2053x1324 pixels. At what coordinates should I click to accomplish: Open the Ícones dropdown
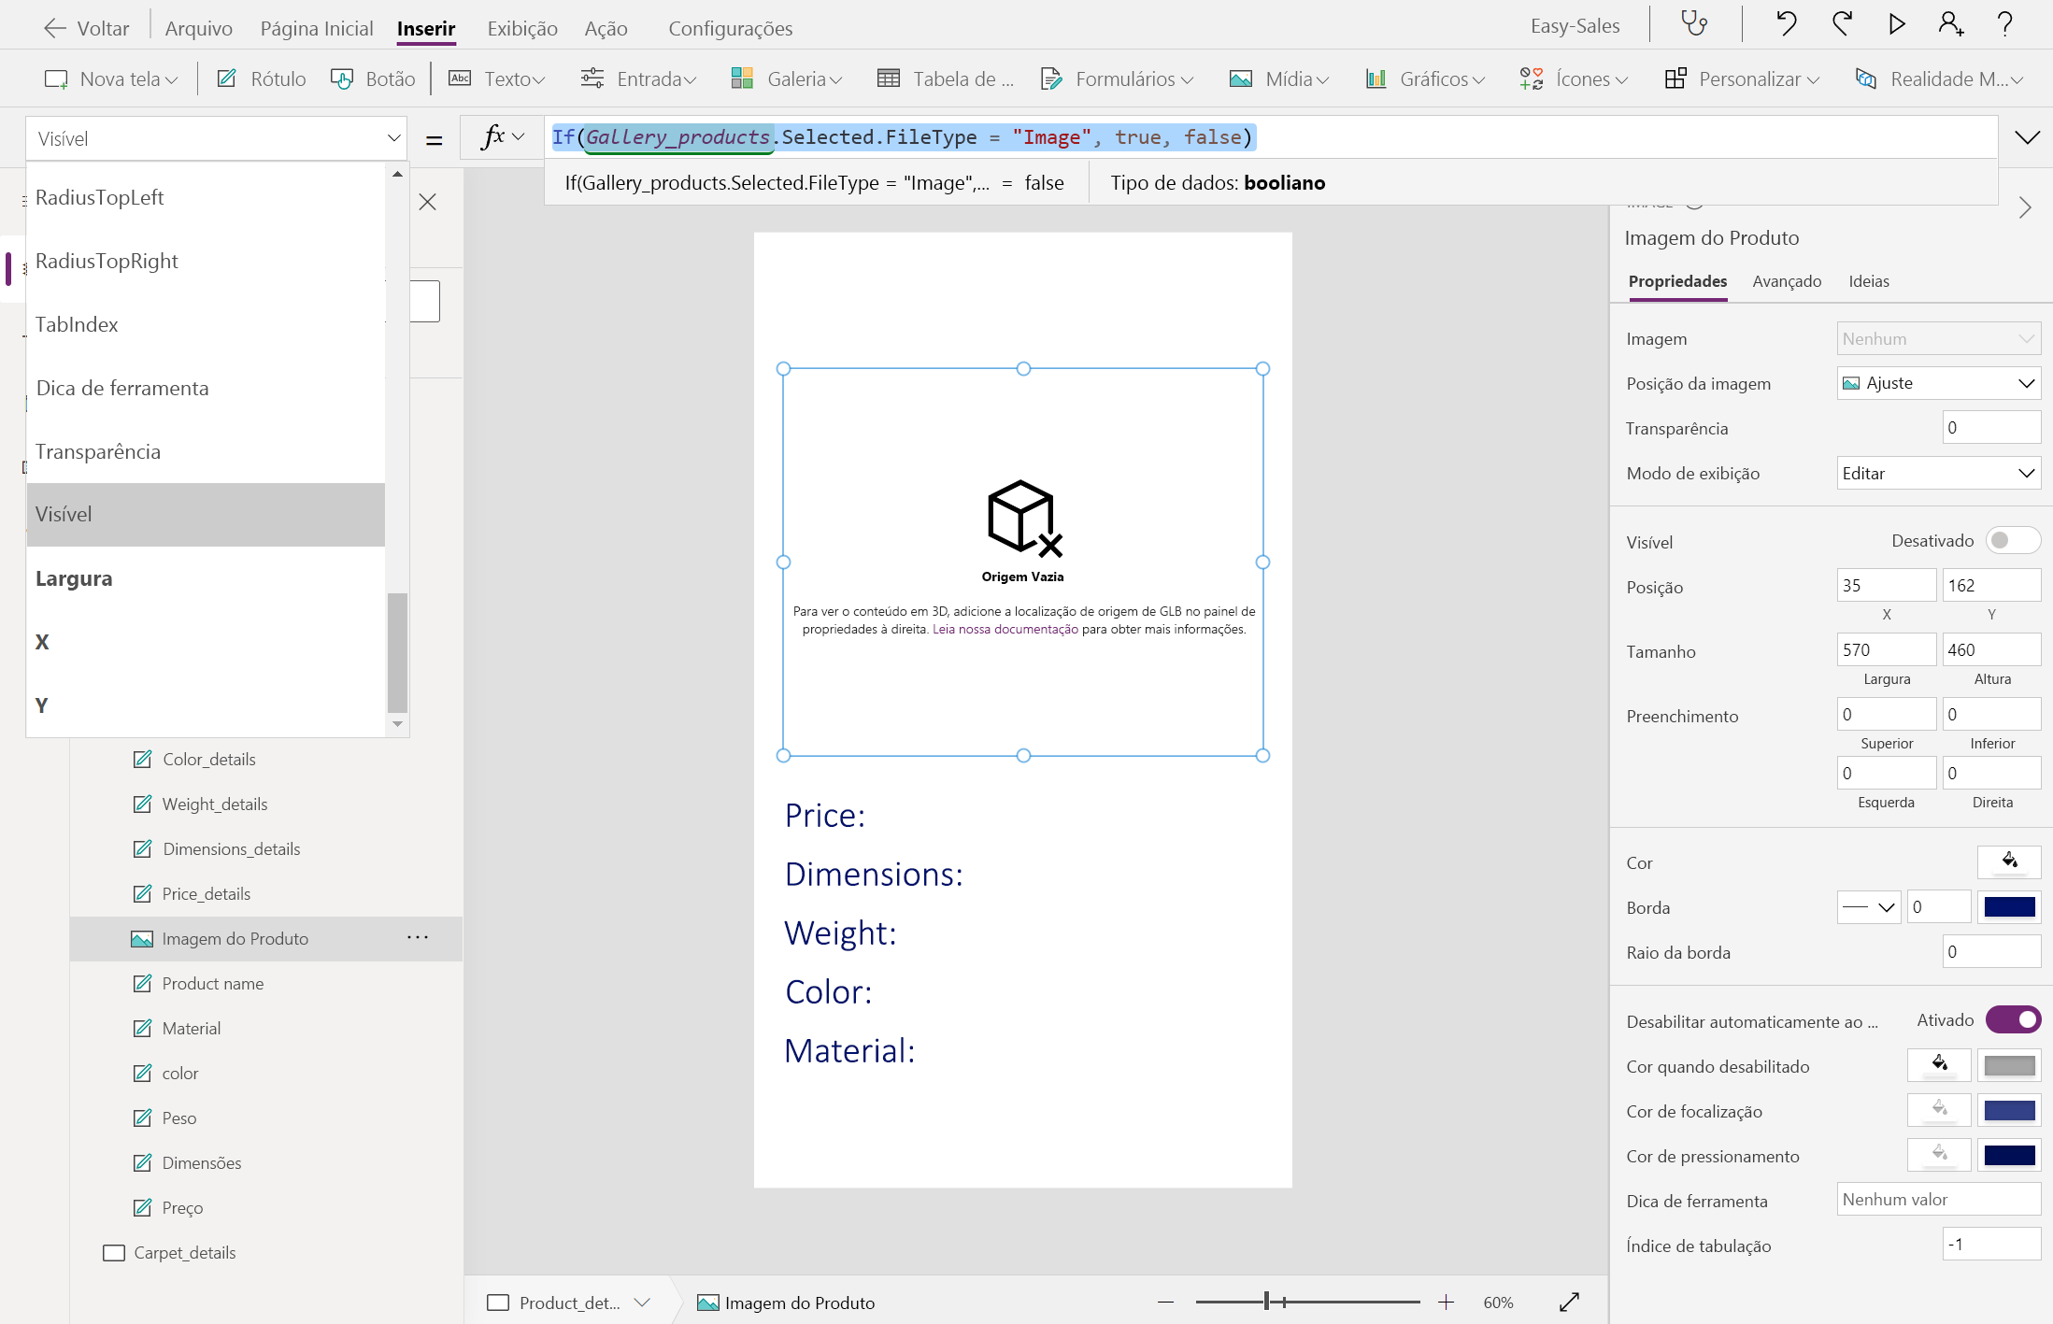point(1574,79)
